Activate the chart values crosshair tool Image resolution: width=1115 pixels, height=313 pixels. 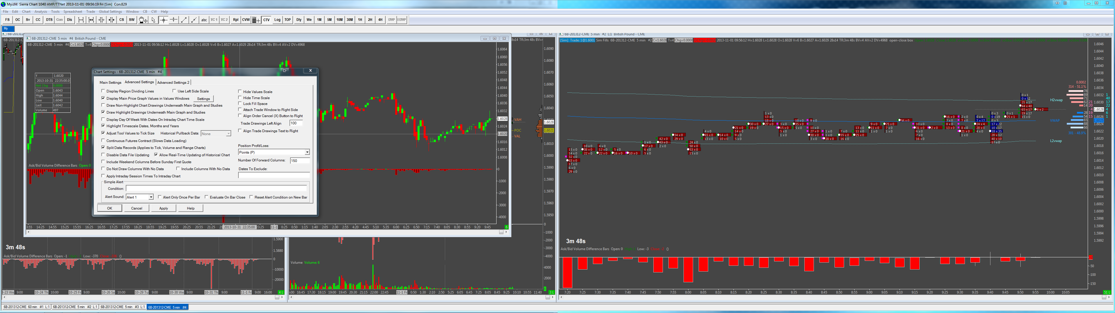coord(163,20)
